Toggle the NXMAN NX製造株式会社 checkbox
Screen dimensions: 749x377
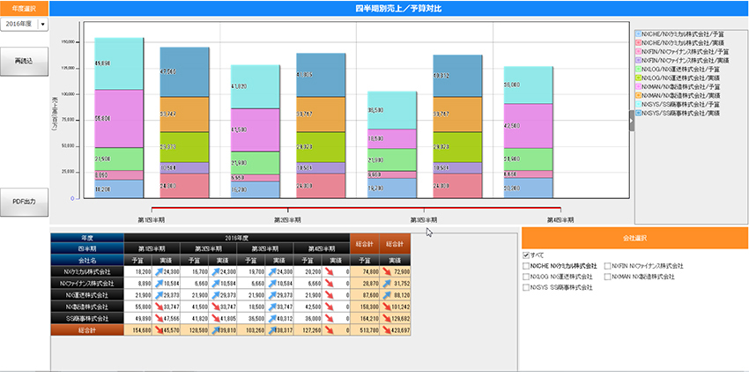click(x=608, y=277)
